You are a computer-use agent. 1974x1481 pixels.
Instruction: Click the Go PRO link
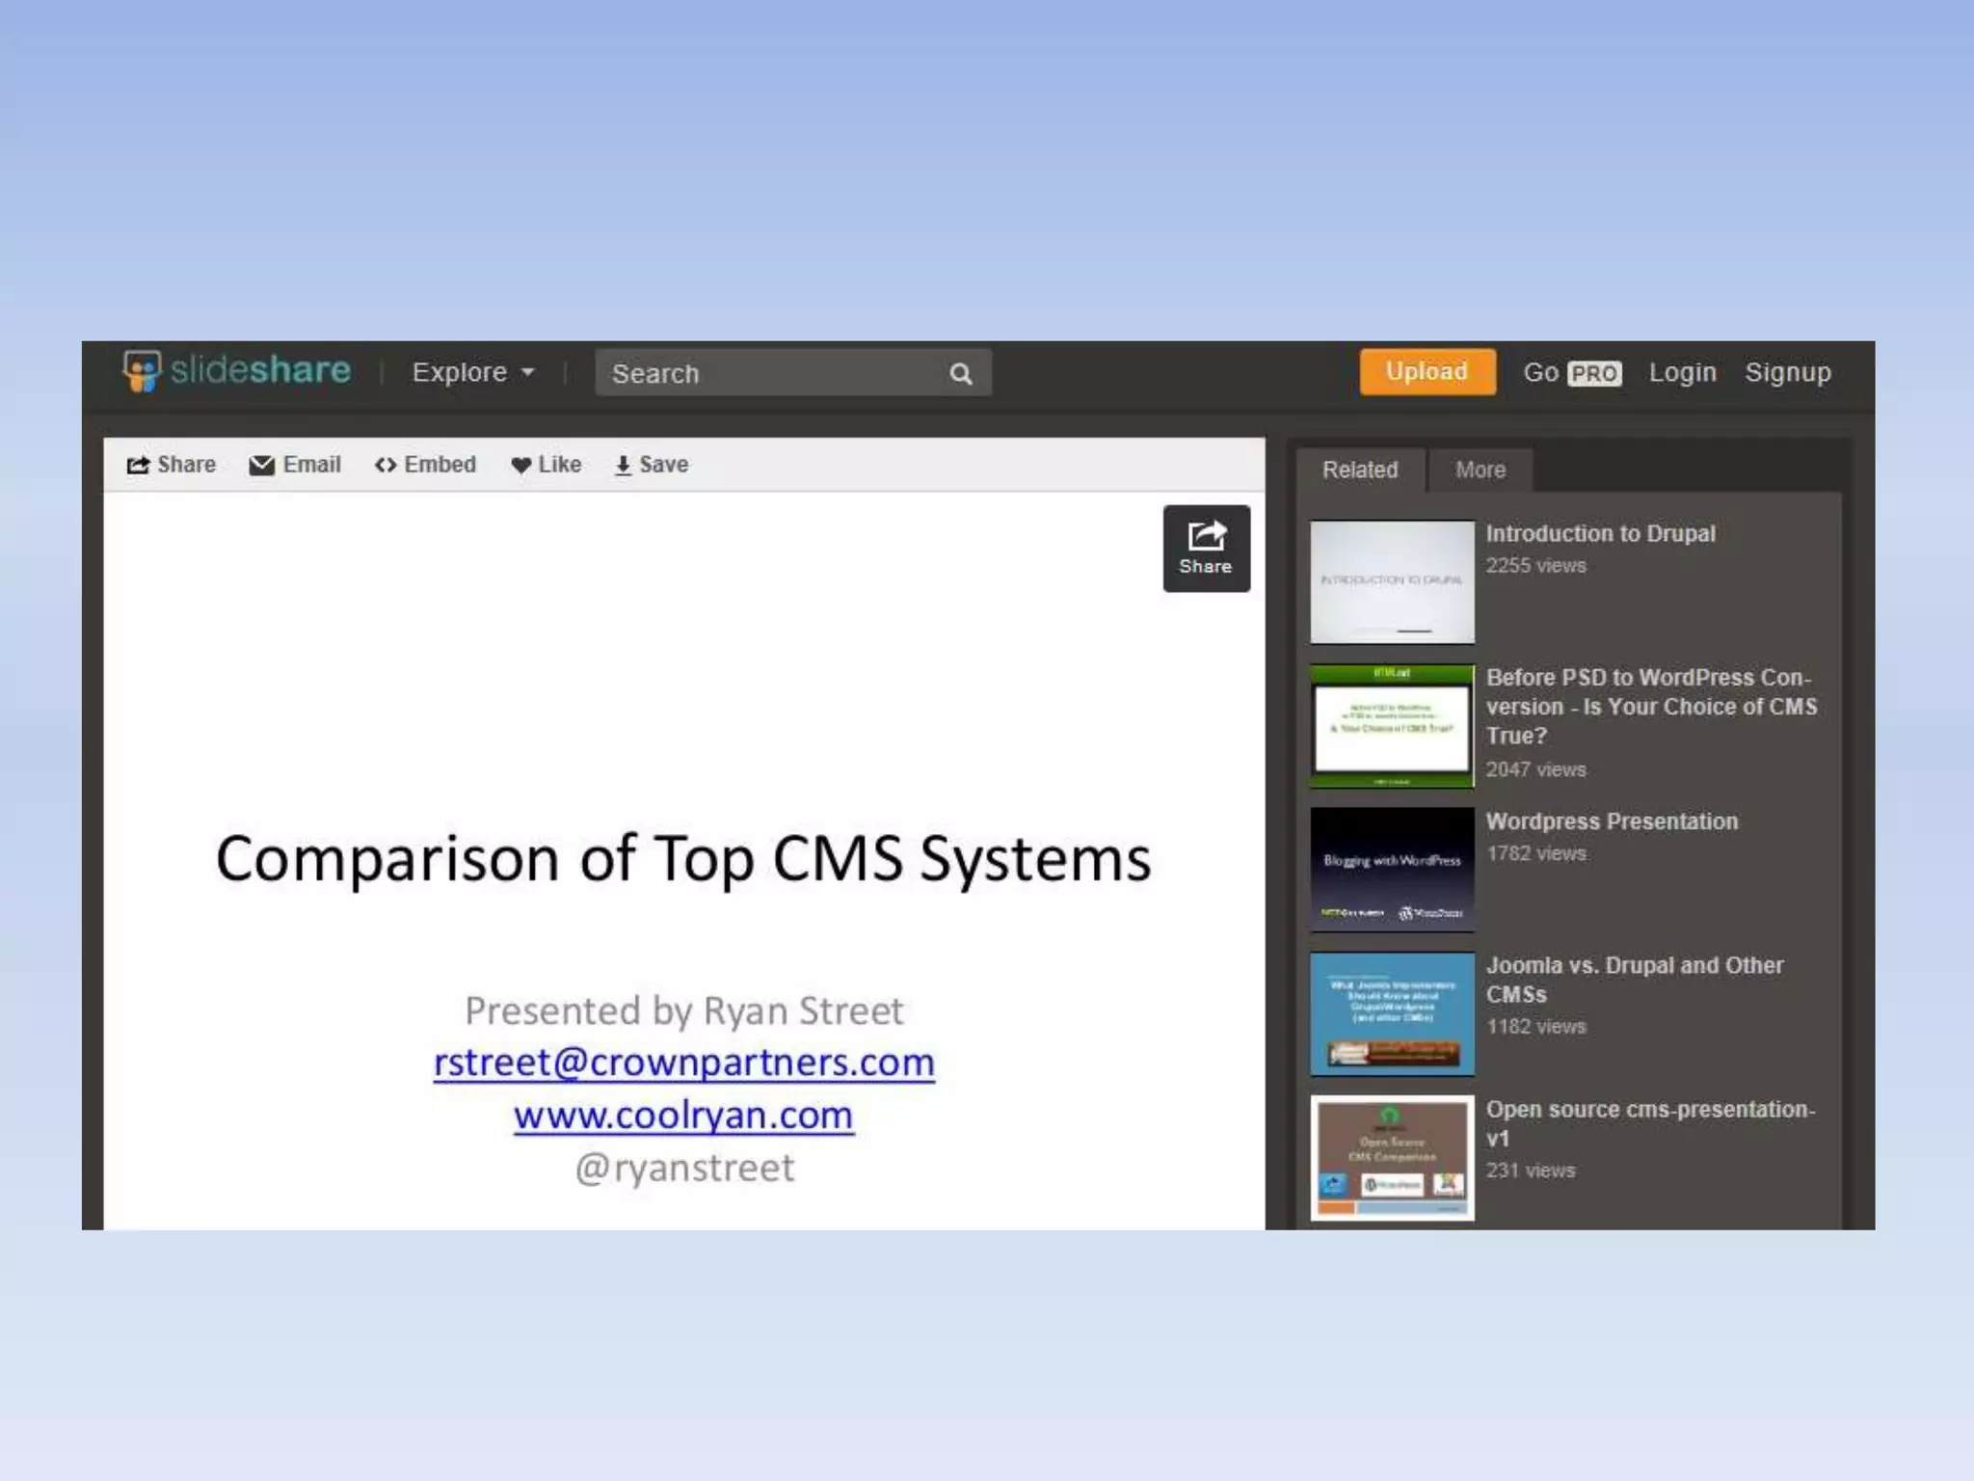pyautogui.click(x=1571, y=373)
